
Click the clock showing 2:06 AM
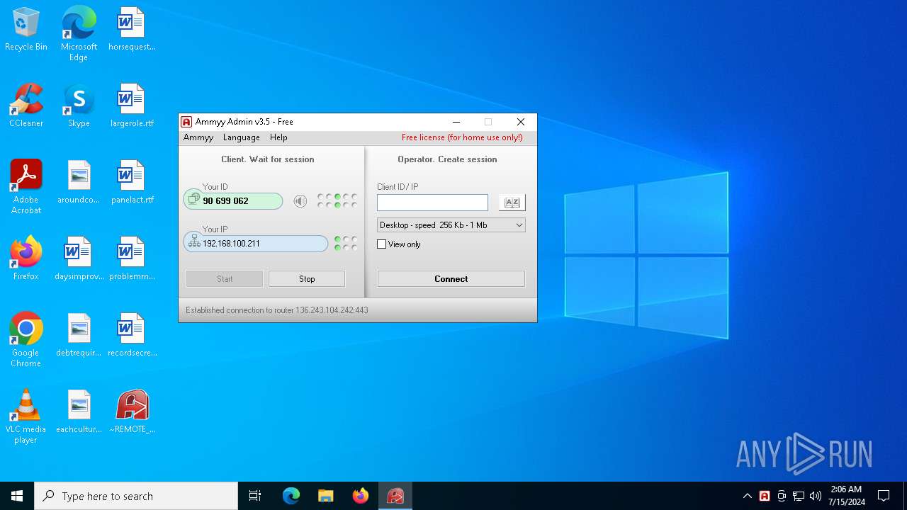pos(846,489)
